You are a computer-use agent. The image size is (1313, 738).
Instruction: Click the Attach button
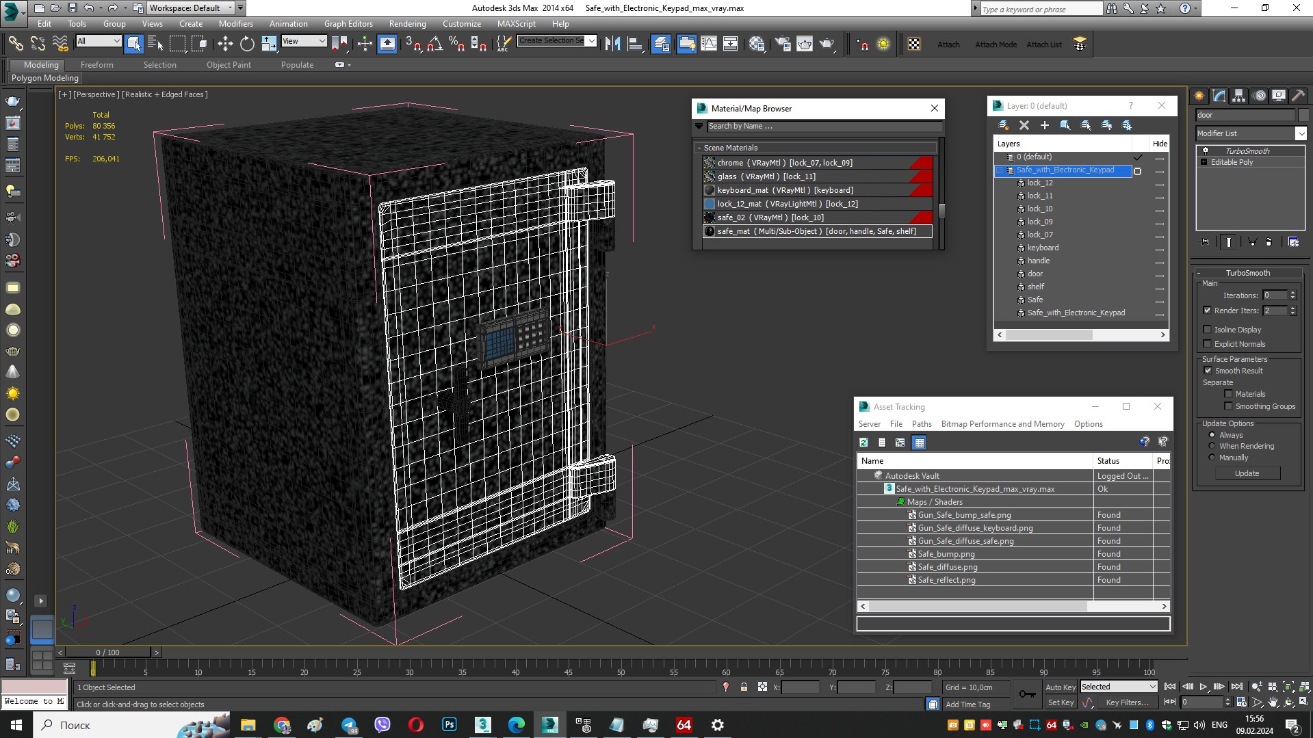(x=948, y=44)
